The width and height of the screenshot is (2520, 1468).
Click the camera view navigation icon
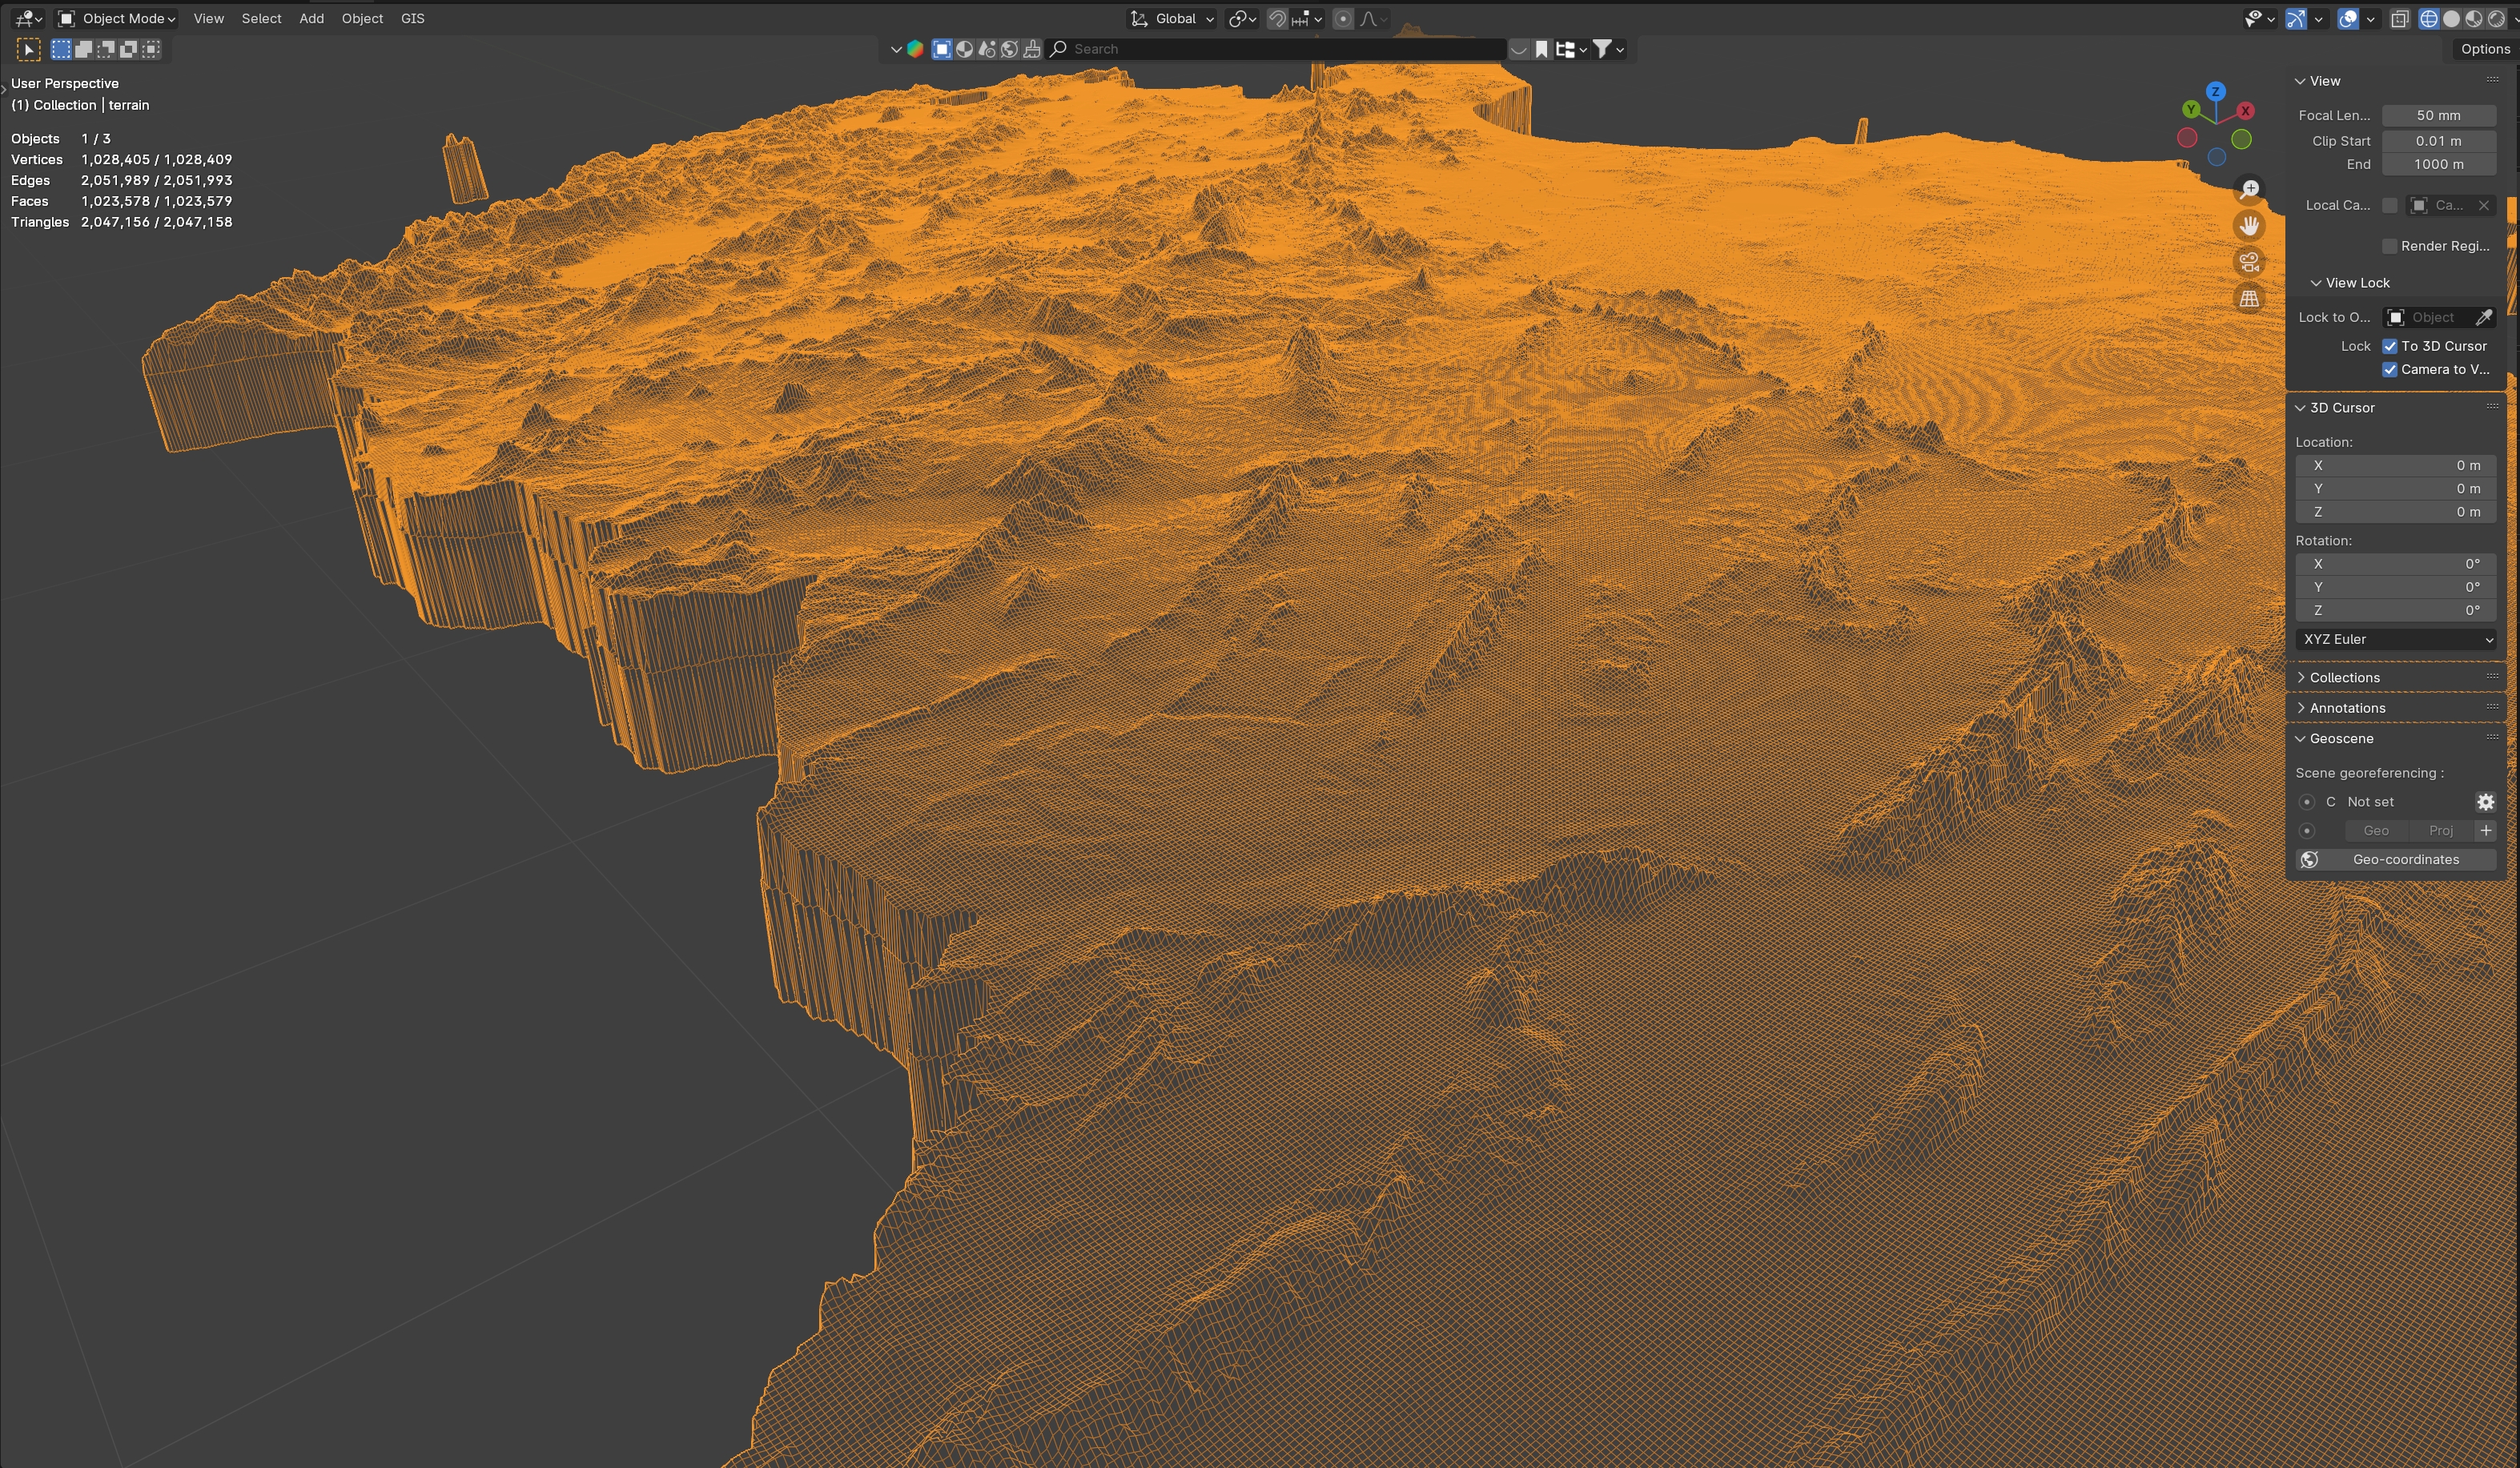click(2249, 262)
